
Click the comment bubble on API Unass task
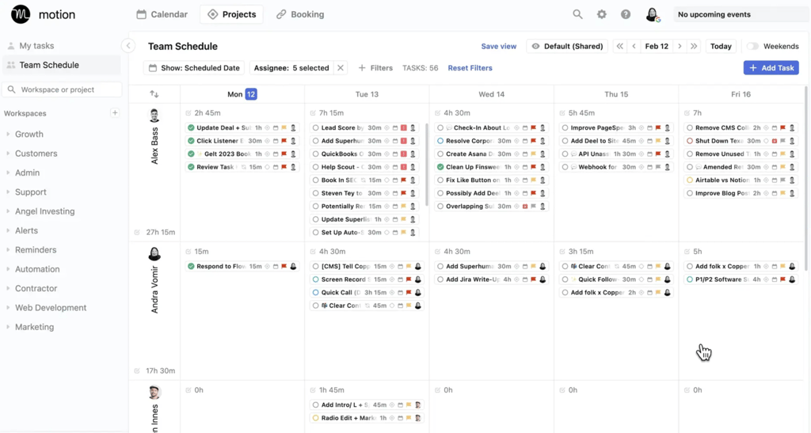[573, 154]
